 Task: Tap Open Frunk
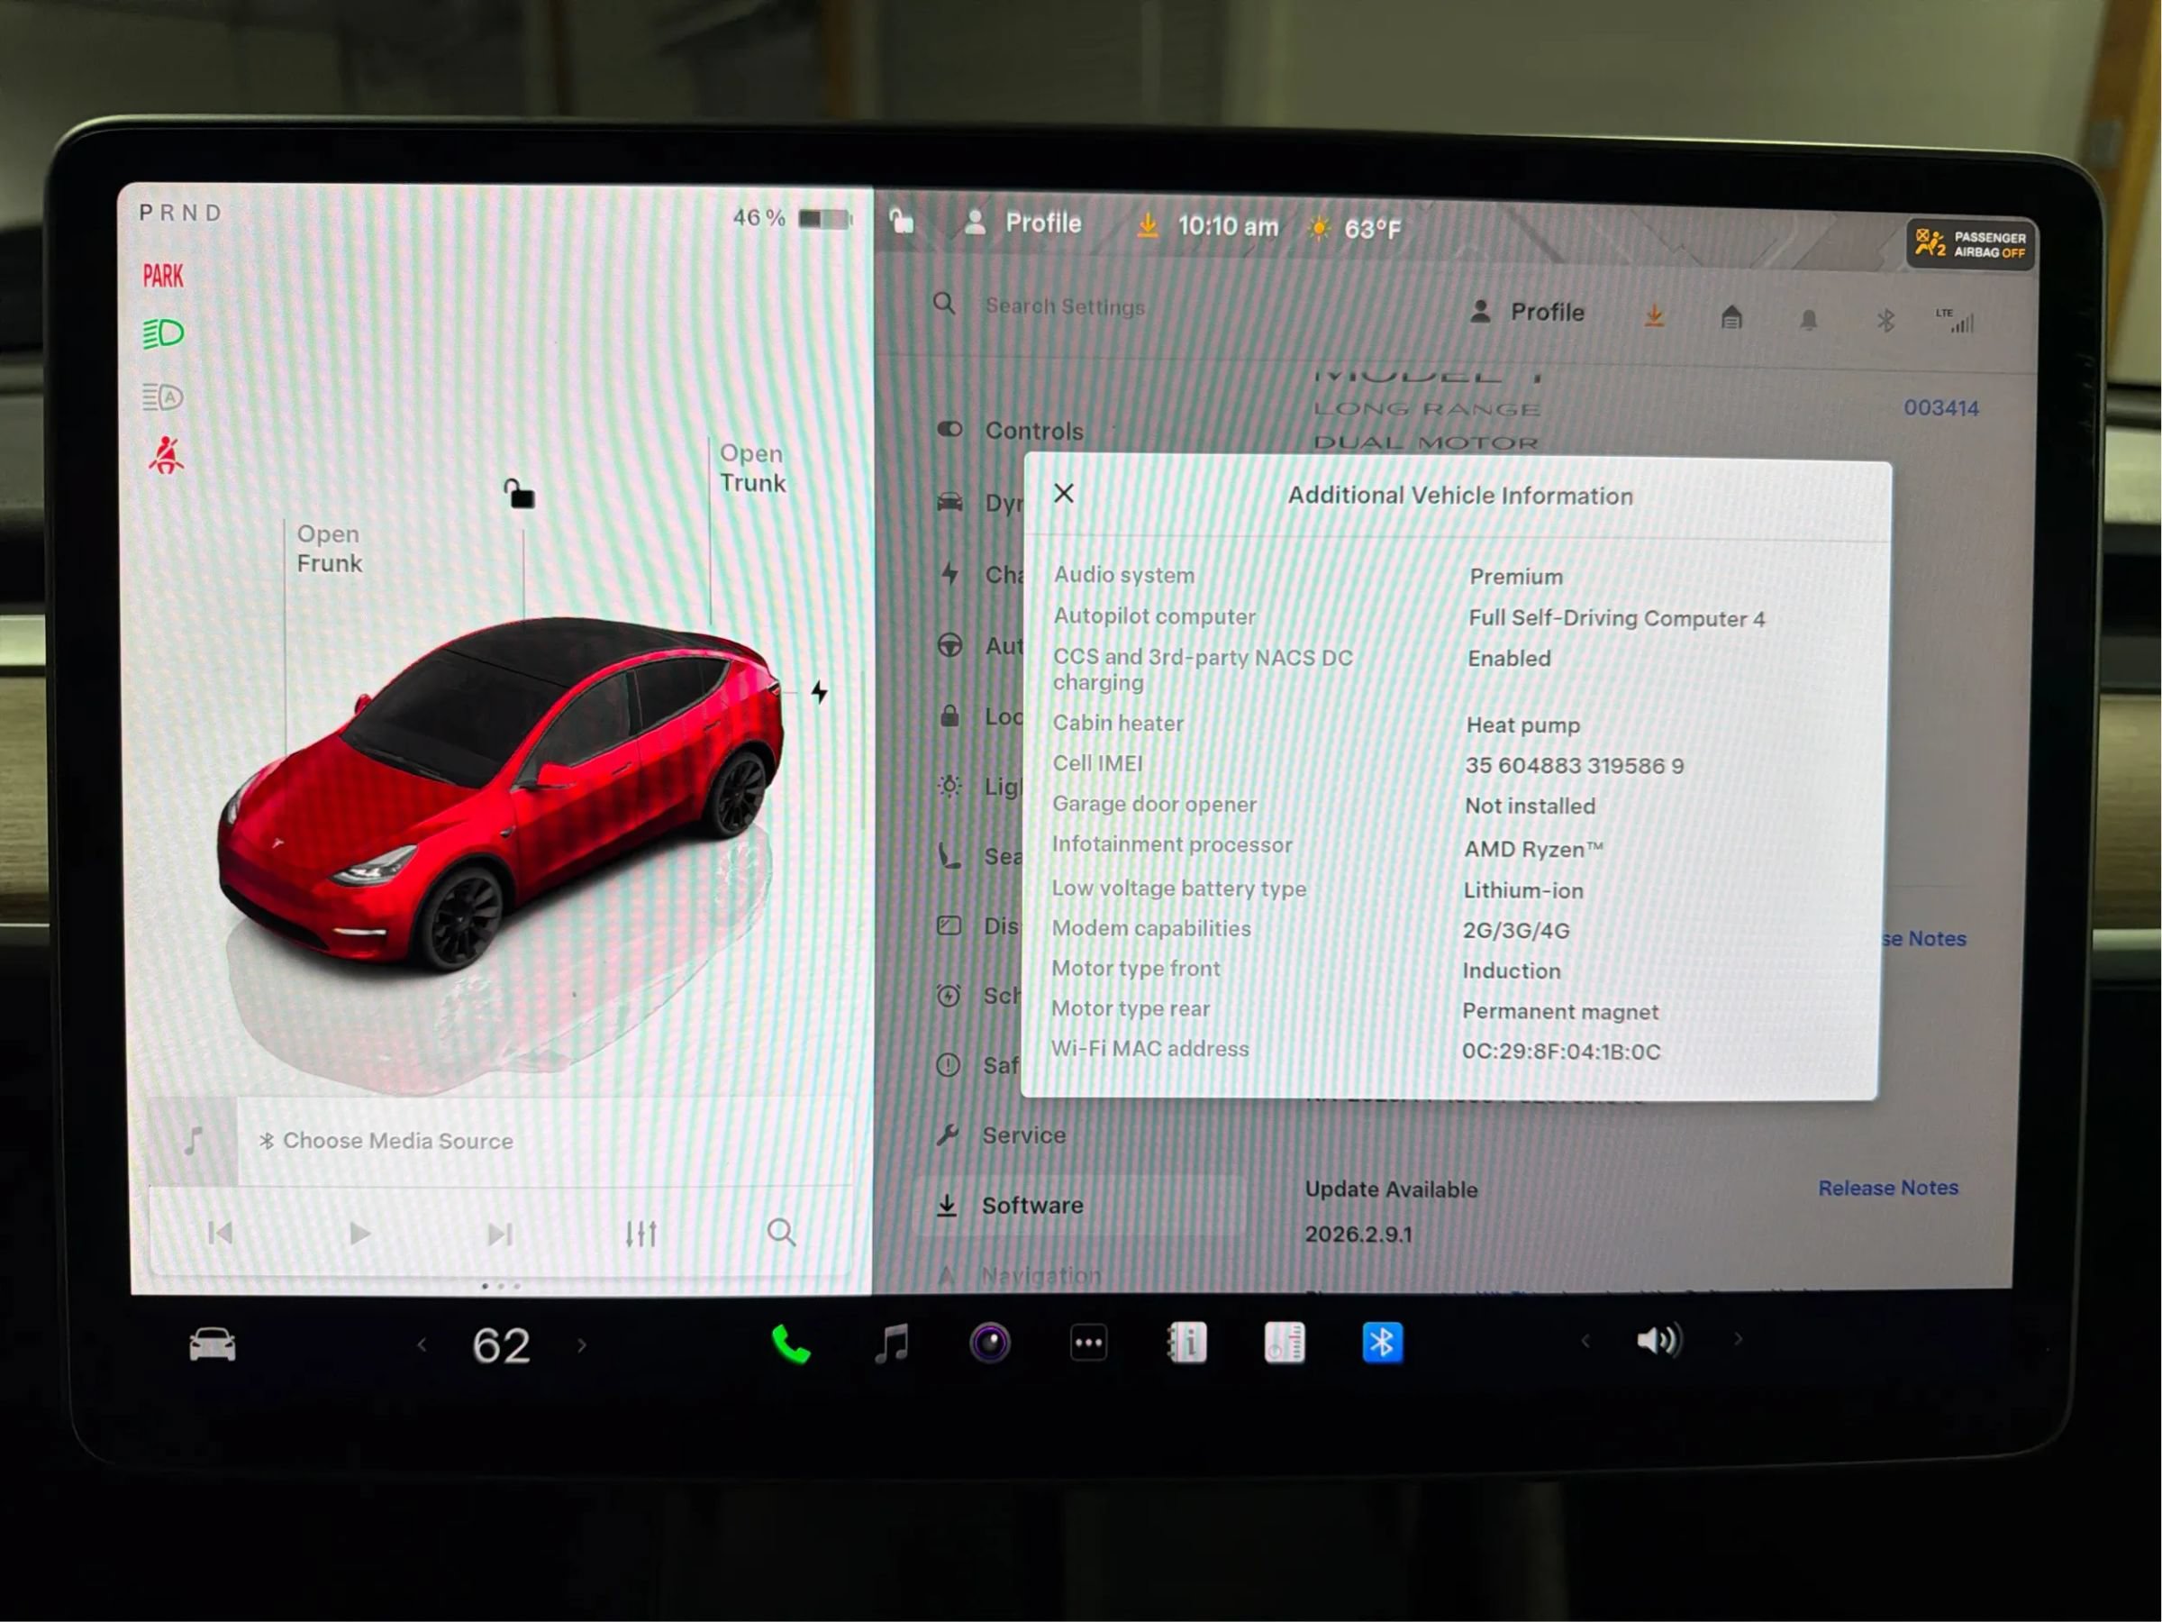(329, 549)
